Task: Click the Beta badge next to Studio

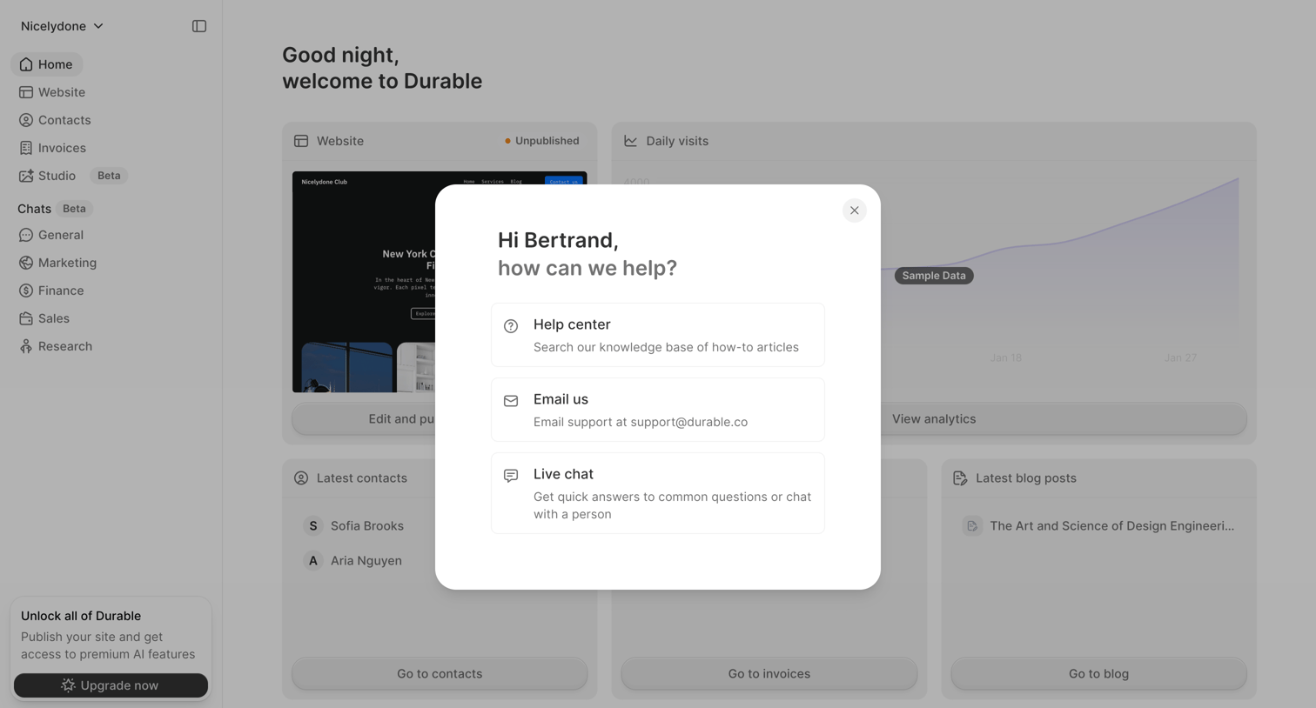Action: pyautogui.click(x=109, y=176)
